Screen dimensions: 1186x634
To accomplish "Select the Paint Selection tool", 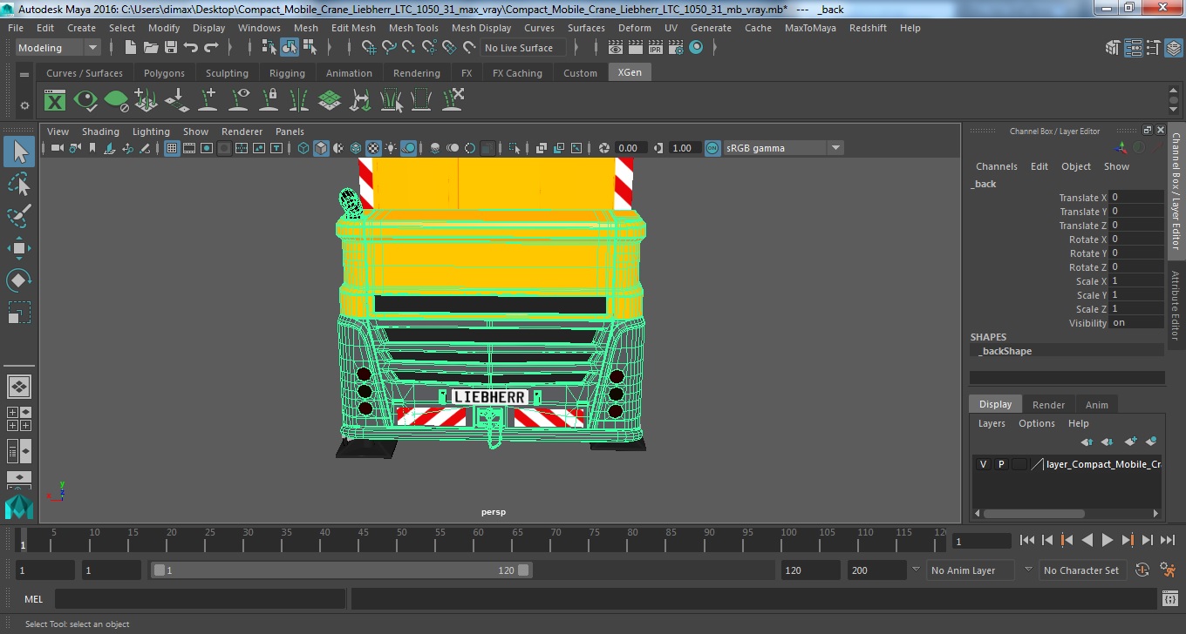I will tap(19, 215).
